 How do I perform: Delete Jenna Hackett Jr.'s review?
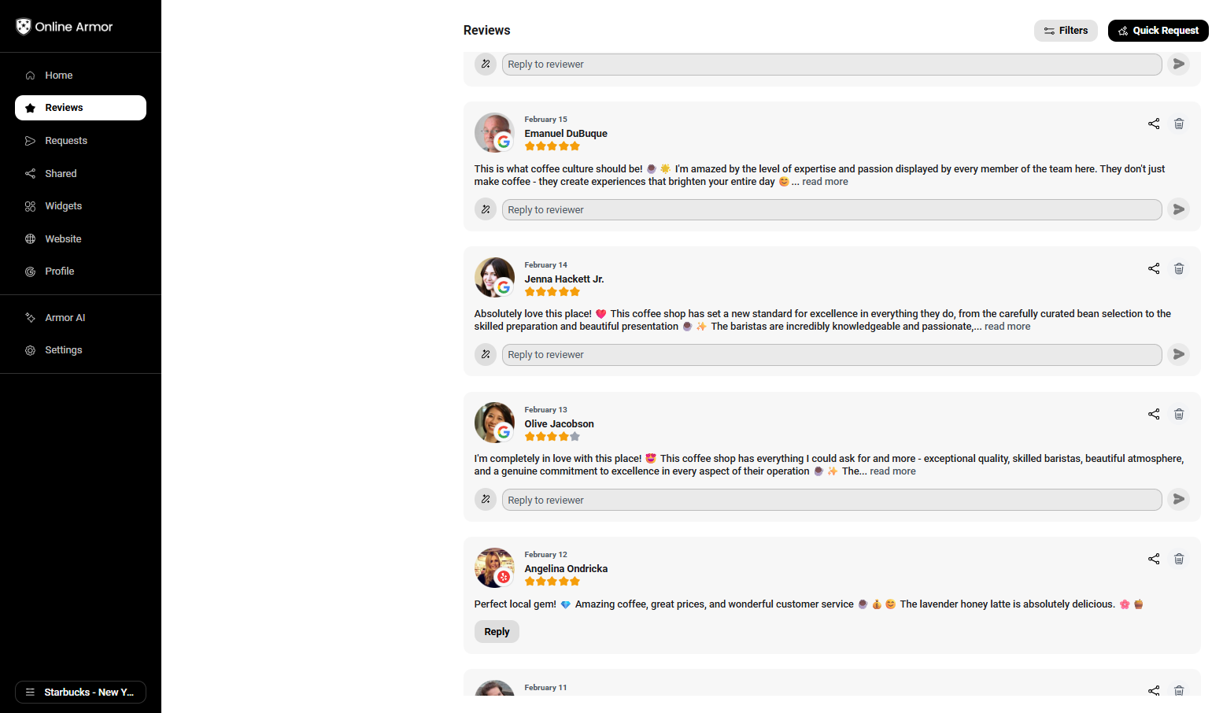pos(1179,268)
